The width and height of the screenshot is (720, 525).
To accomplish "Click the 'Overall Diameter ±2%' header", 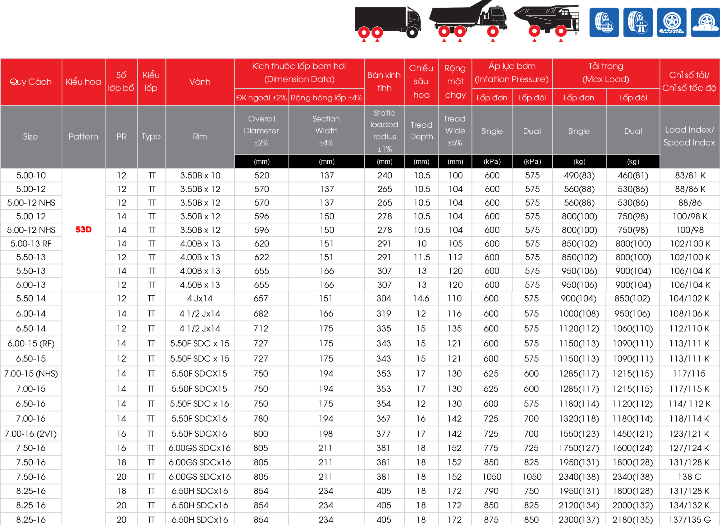I will click(x=261, y=130).
